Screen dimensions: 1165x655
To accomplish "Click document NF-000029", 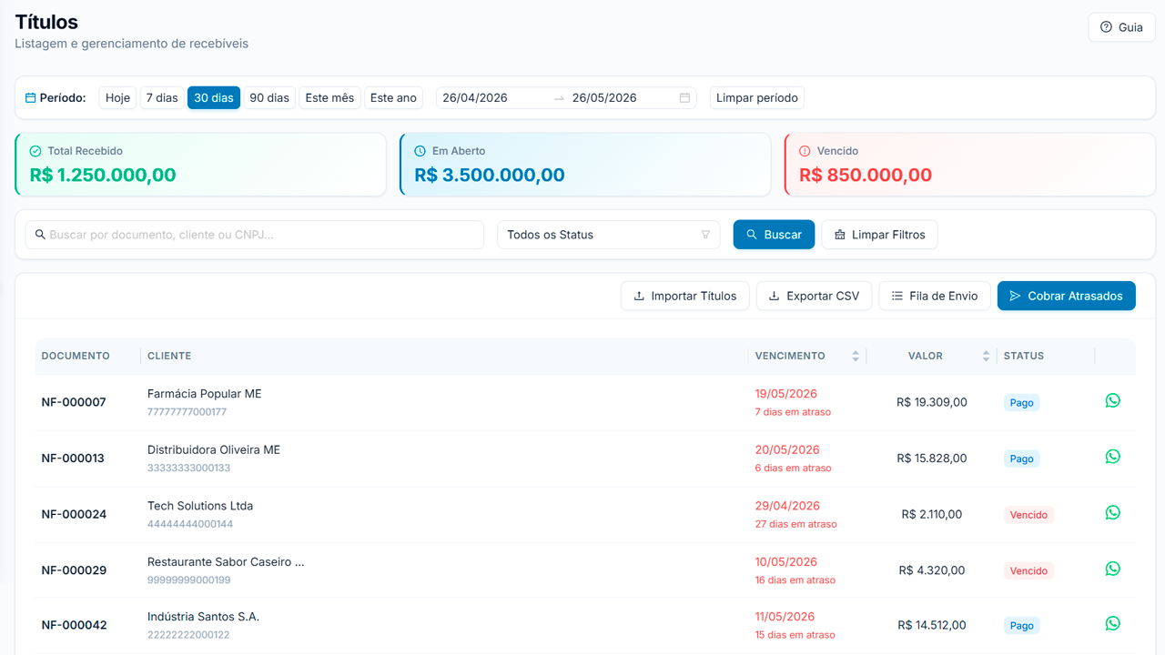I will 74,570.
